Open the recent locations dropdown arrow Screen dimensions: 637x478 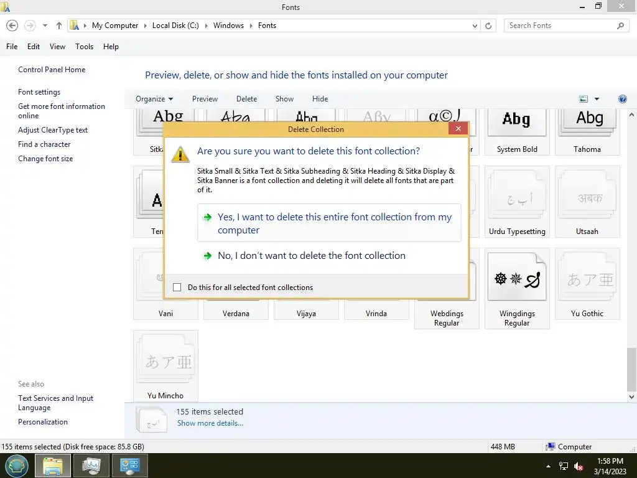pyautogui.click(x=45, y=26)
